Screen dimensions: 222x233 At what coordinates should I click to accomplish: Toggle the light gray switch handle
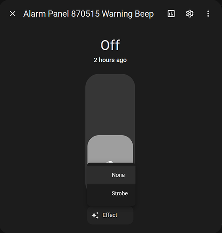click(110, 149)
